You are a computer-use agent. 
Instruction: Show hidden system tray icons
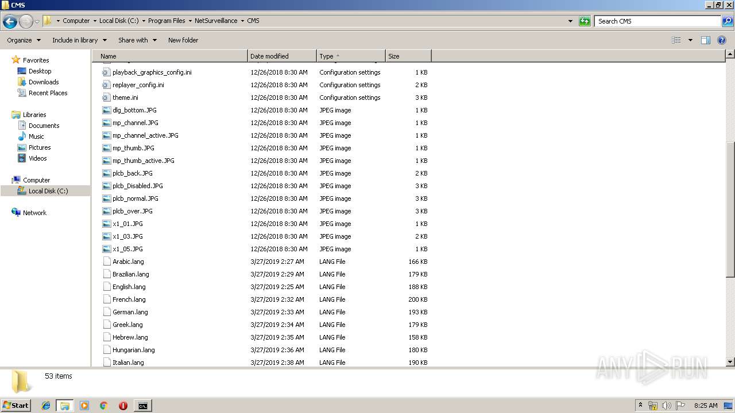pos(640,405)
